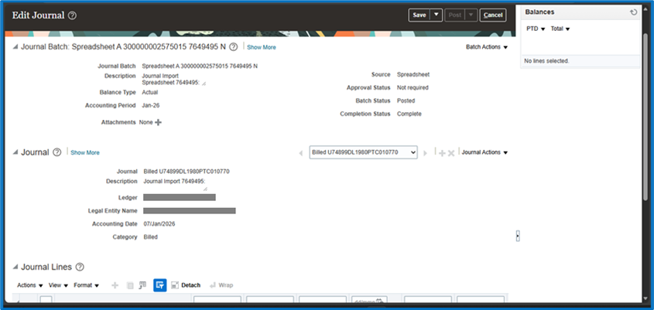Screen dimensions: 654x310
Task: Click the journal Description text area
Action: [x=175, y=185]
